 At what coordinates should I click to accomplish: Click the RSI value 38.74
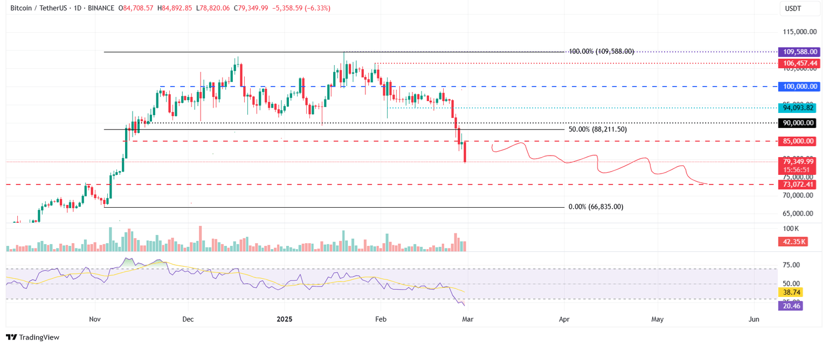(x=790, y=292)
